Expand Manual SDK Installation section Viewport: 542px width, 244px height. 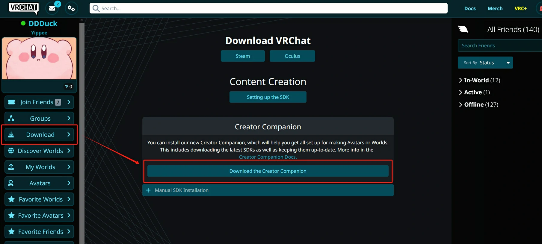[x=268, y=190]
